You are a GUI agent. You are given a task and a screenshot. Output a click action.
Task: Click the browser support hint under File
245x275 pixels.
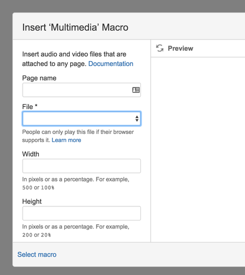78,136
